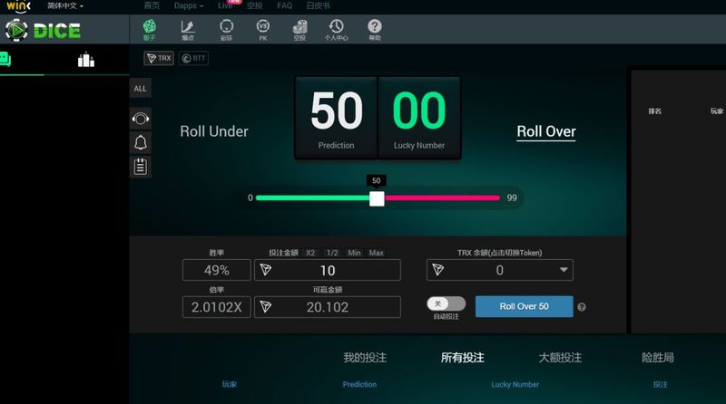Open the Live menu item
This screenshot has width=726, height=404.
(225, 5)
